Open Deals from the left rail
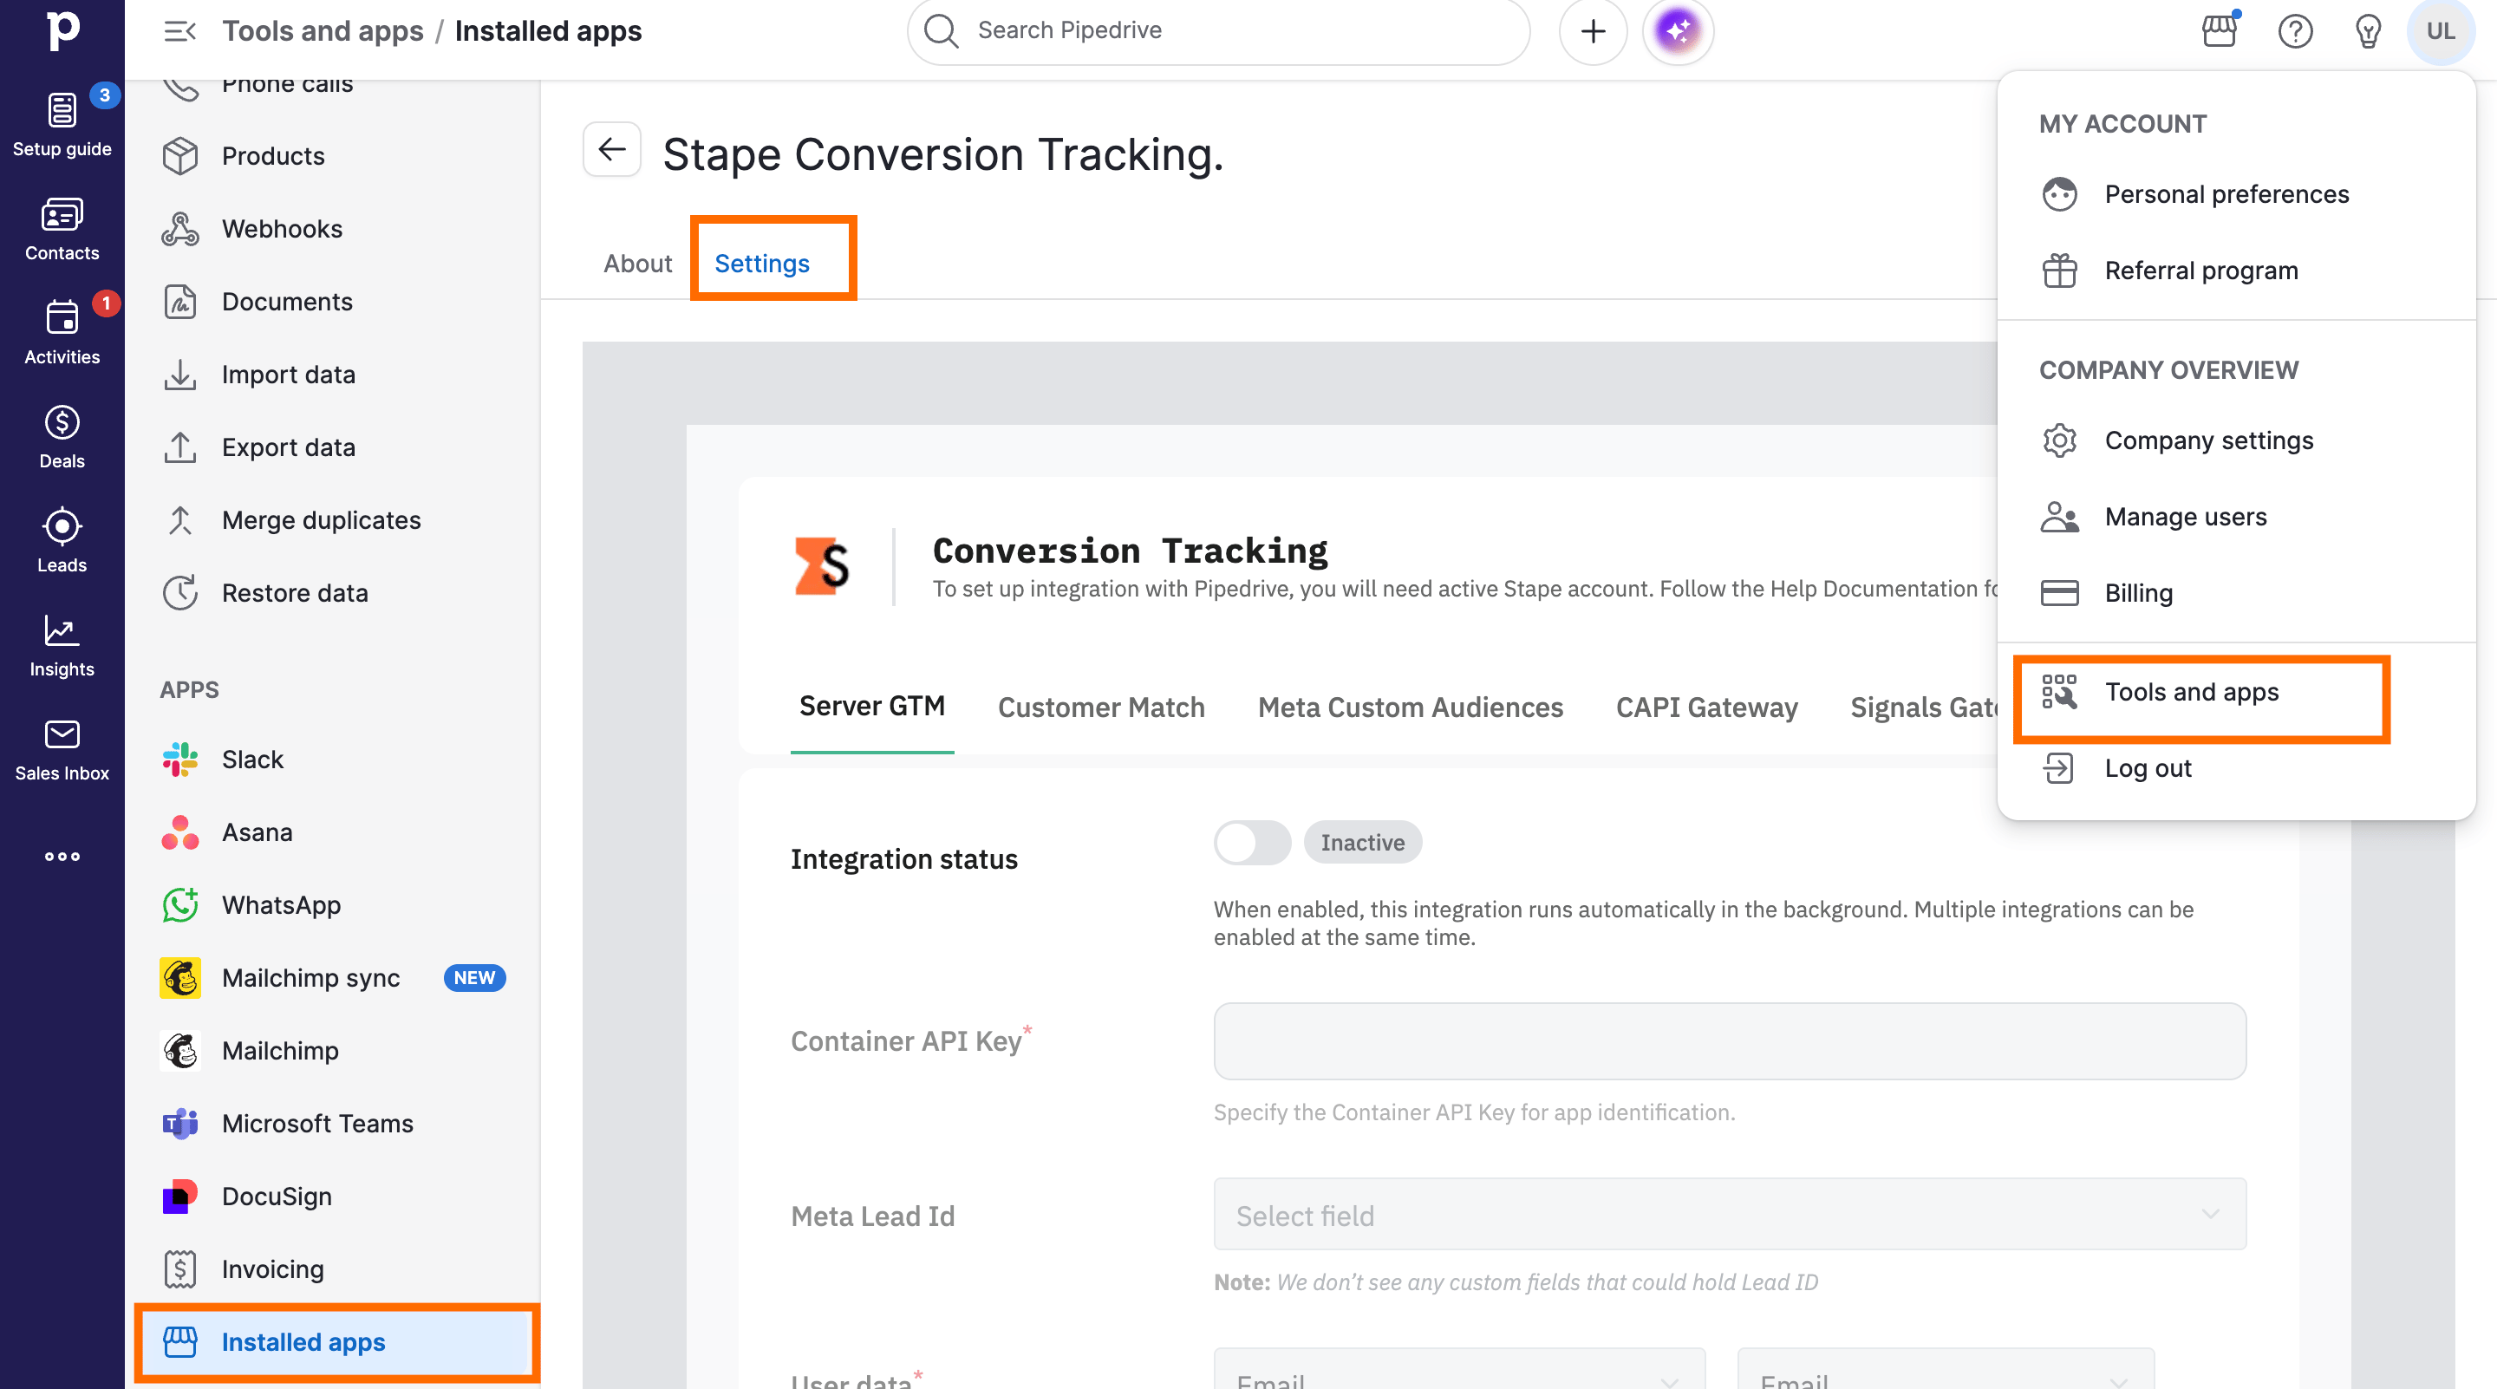 [62, 437]
